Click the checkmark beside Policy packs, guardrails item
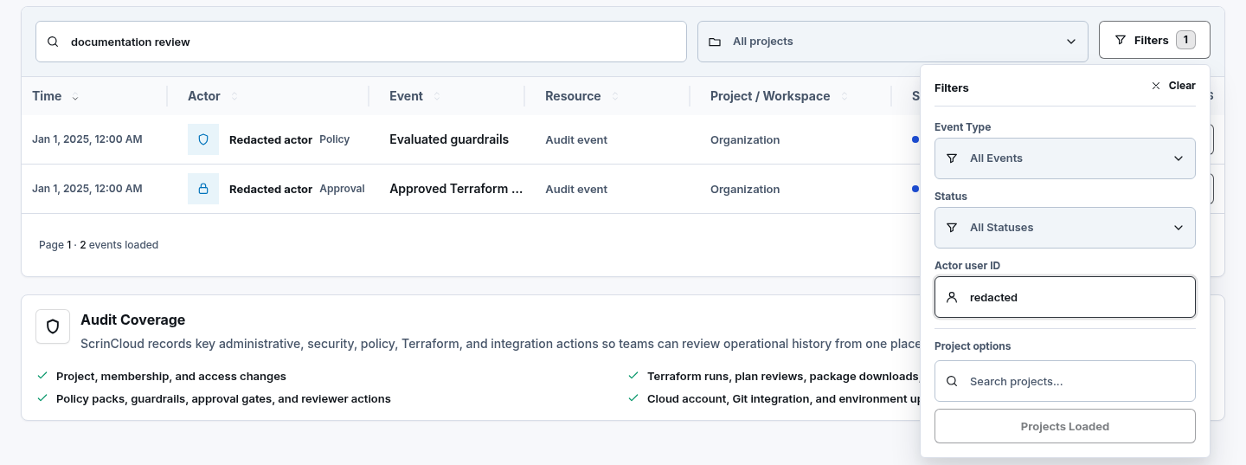 [x=42, y=398]
